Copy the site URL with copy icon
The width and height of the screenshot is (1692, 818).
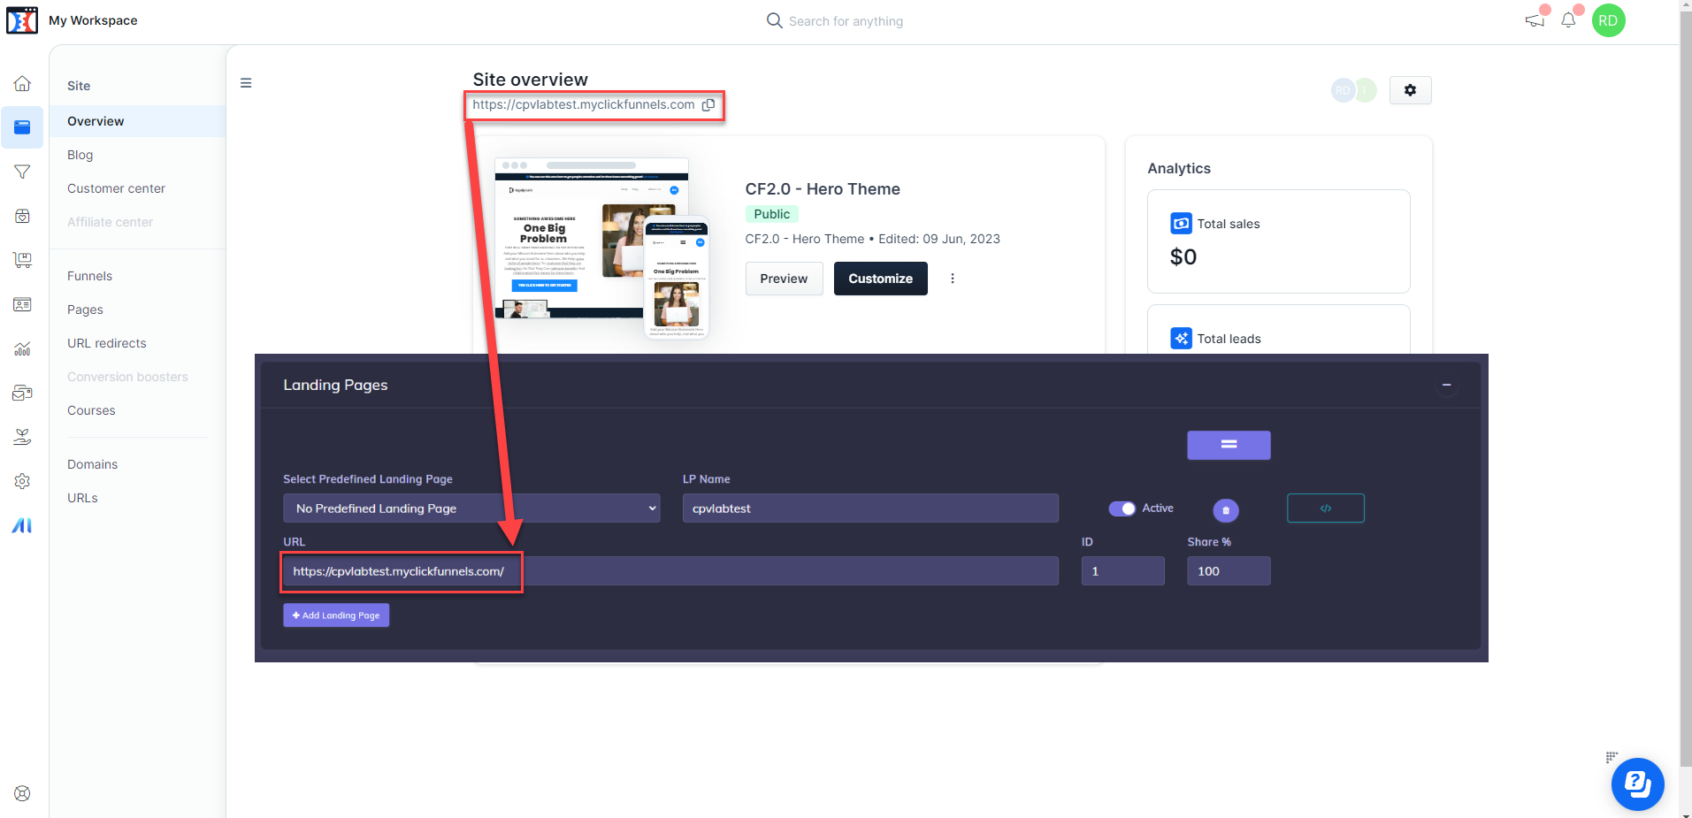tap(708, 104)
